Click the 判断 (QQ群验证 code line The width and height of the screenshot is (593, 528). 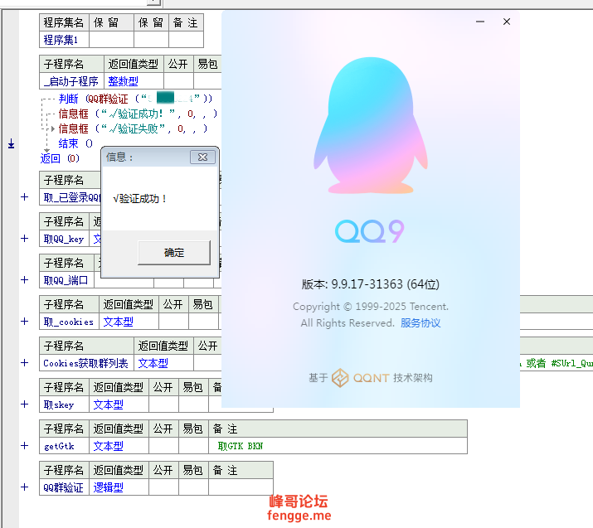(x=135, y=99)
